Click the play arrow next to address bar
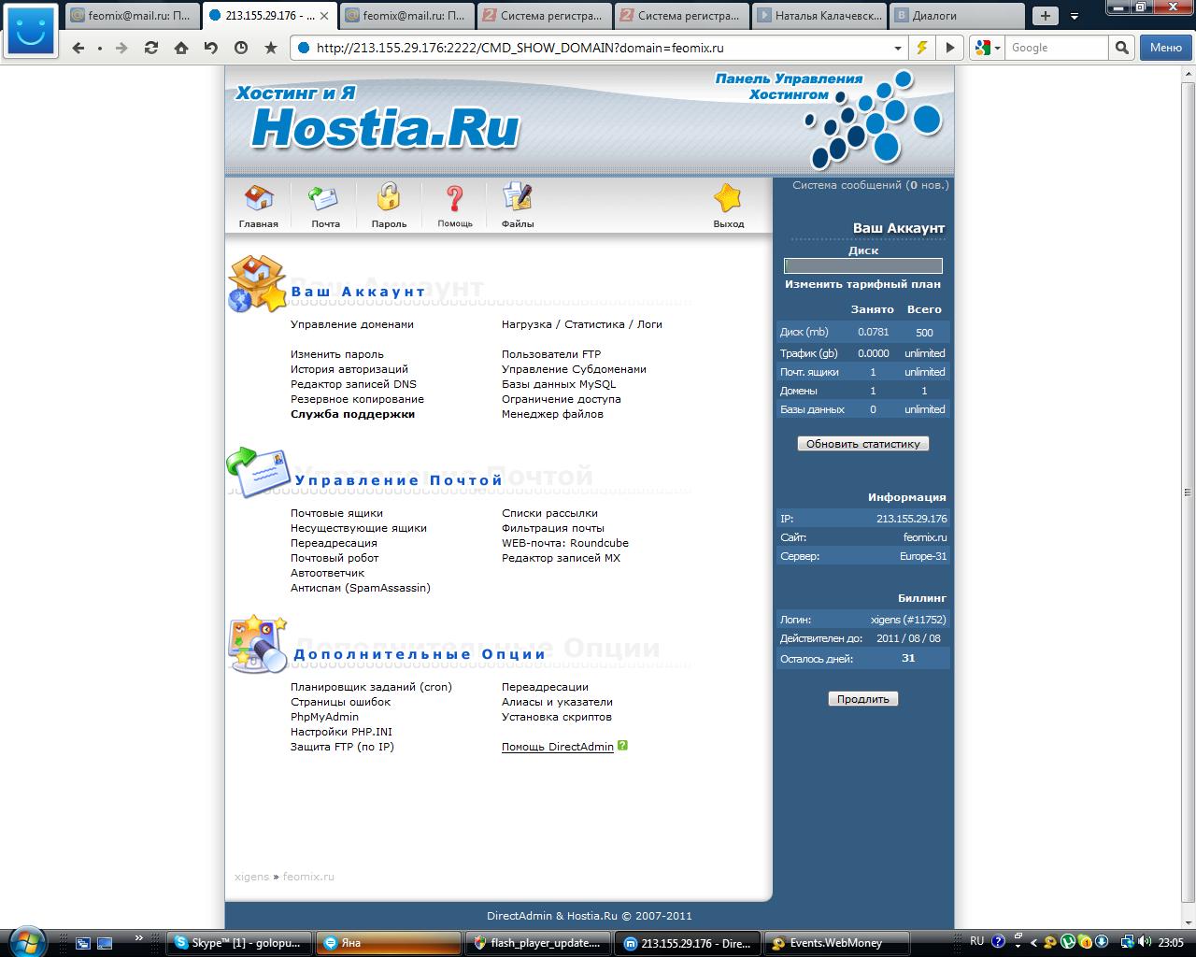The image size is (1196, 957). point(950,48)
